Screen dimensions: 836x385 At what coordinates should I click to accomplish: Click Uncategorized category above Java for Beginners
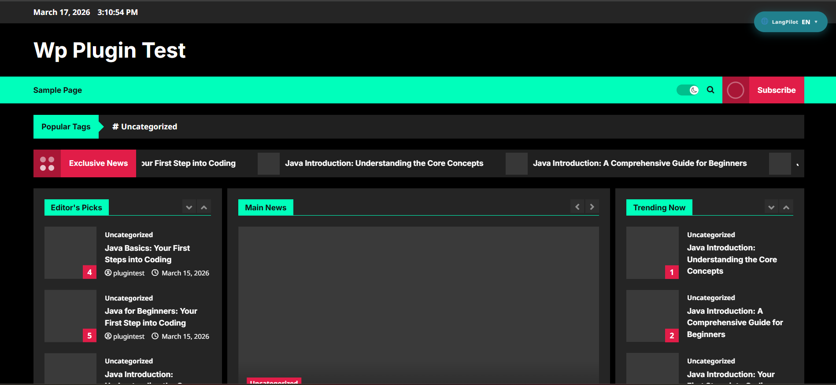pyautogui.click(x=129, y=298)
